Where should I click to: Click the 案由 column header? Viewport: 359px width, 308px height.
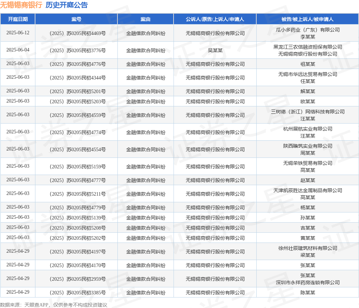[x=145, y=19]
